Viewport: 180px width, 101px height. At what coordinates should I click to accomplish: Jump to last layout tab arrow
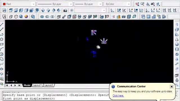(x=19, y=85)
